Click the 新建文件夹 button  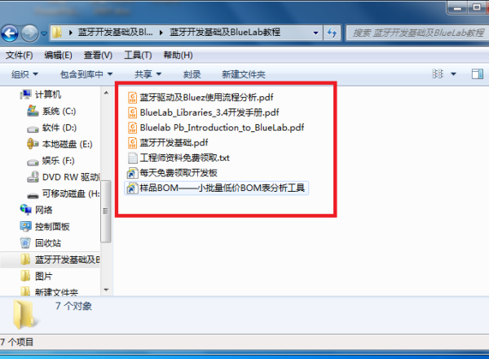coord(244,74)
